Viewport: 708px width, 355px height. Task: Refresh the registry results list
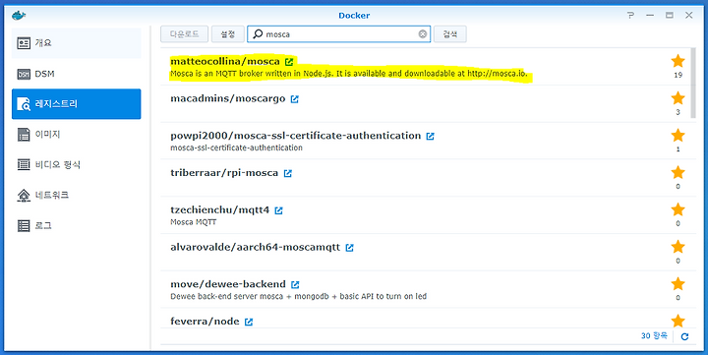684,336
